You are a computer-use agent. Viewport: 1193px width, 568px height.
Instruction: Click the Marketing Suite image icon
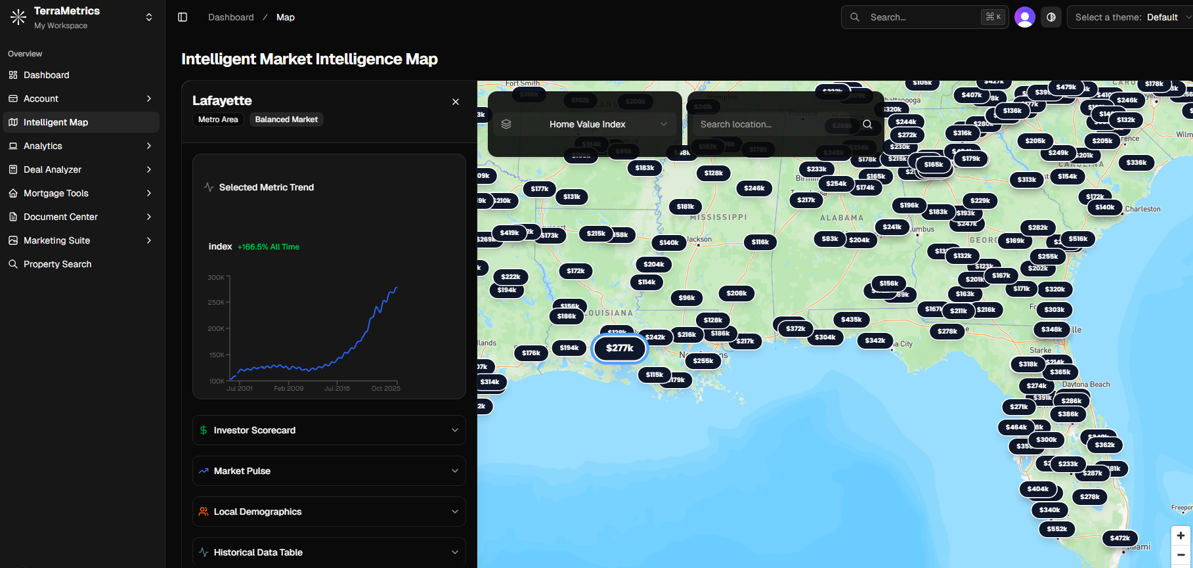tap(13, 240)
